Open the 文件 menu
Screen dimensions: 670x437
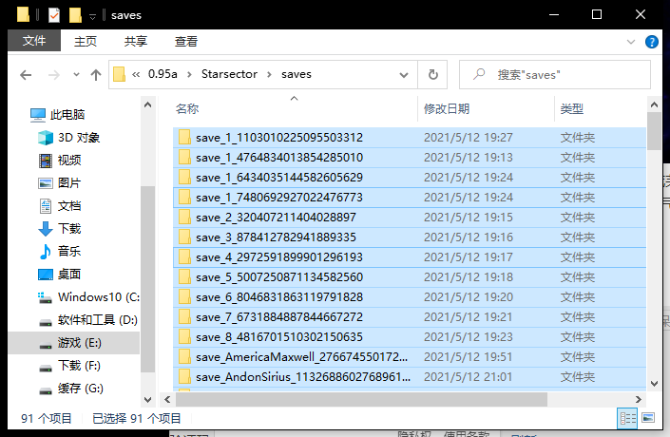pyautogui.click(x=34, y=41)
